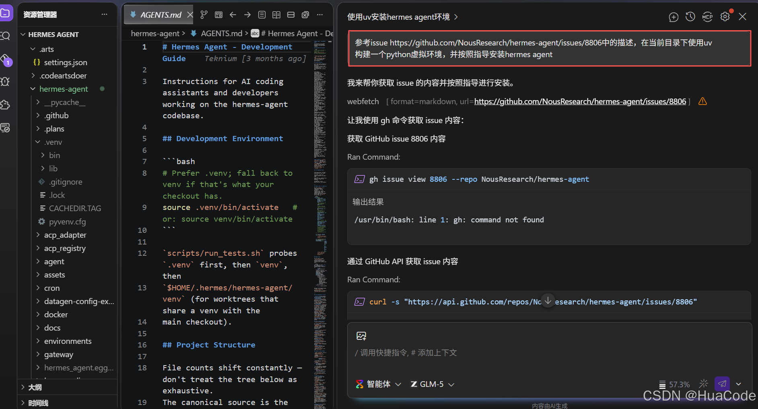
Task: Open the GLM-5 model dropdown
Action: tap(433, 384)
